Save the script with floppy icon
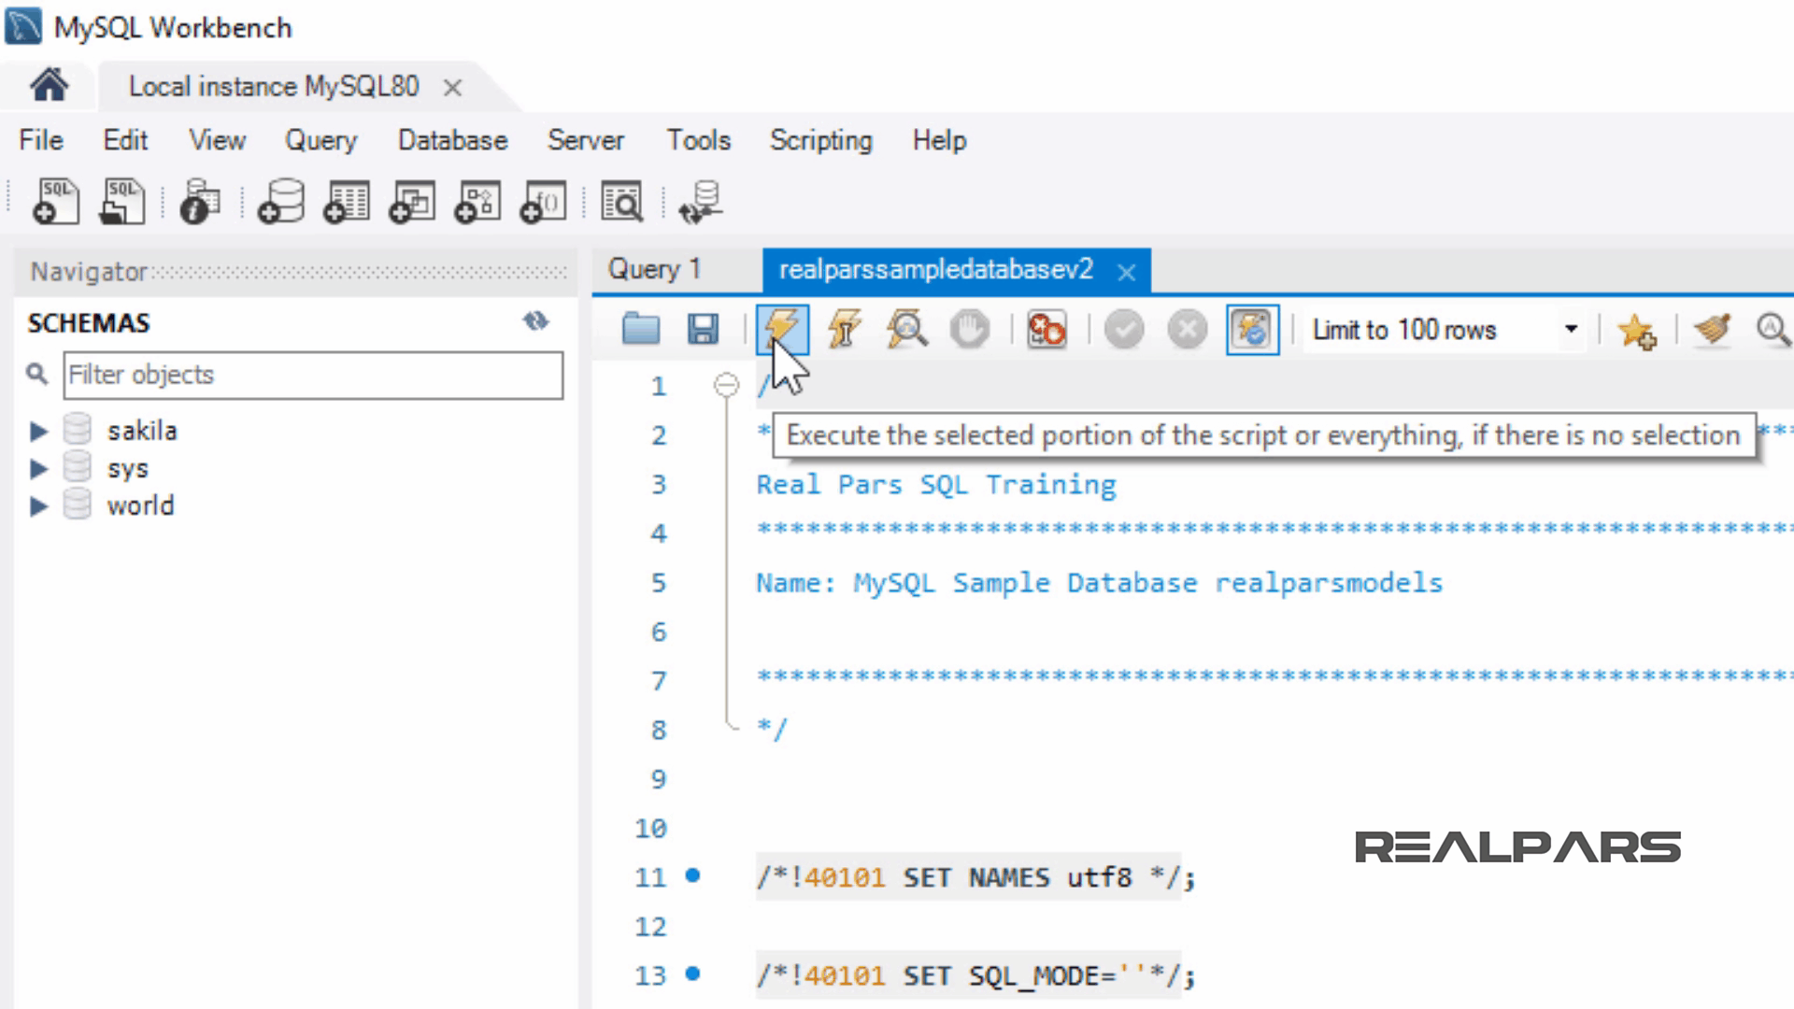 [703, 329]
